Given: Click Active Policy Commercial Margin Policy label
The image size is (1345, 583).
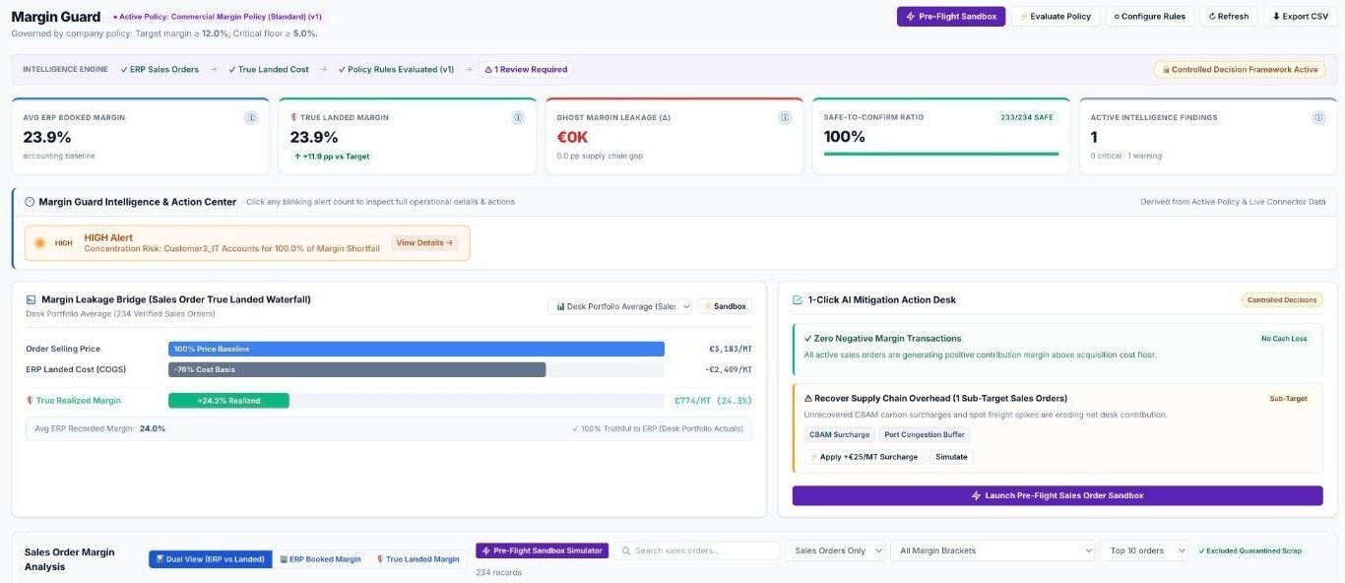Looking at the screenshot, I should tap(218, 17).
